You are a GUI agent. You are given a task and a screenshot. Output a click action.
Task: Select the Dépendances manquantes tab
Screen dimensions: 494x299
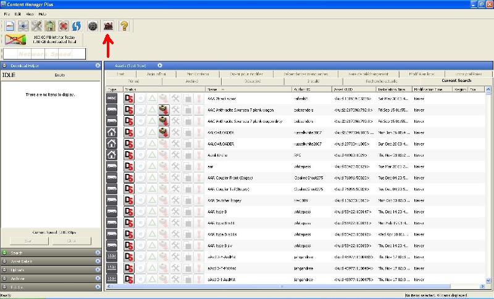coord(306,74)
